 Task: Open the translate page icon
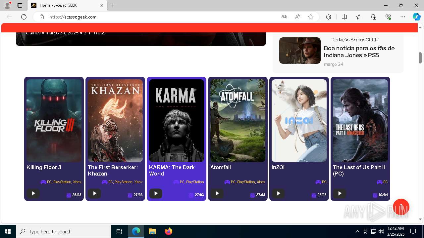(x=284, y=17)
